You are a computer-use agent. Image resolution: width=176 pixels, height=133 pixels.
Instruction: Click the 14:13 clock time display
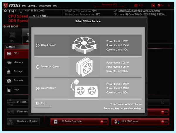[x=16, y=11]
